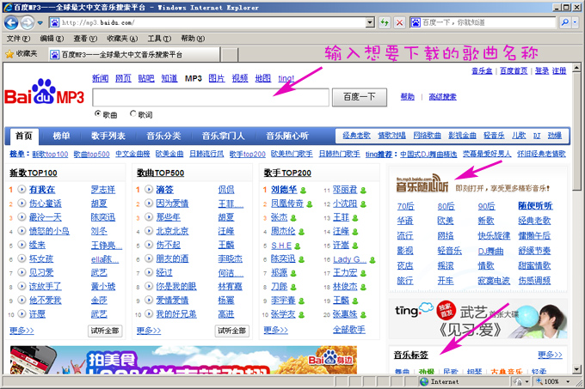
Task: Open the 音乐盒 link
Action: [x=482, y=70]
